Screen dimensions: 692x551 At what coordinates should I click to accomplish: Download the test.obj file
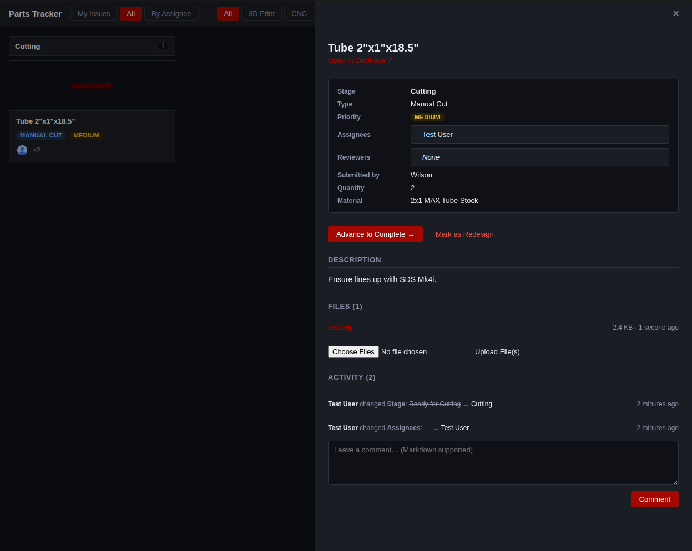pyautogui.click(x=340, y=327)
